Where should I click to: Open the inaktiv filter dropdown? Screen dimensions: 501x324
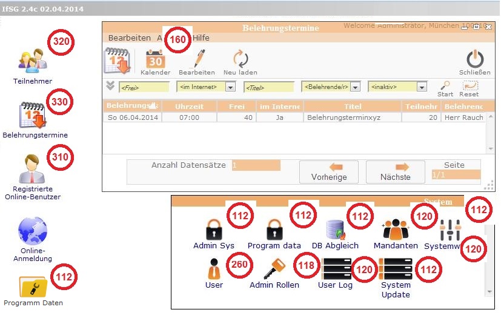tap(422, 87)
